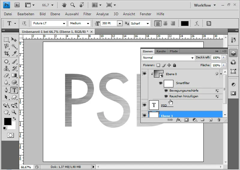Open the layer style fx menu
The width and height of the screenshot is (240, 170).
point(178,120)
